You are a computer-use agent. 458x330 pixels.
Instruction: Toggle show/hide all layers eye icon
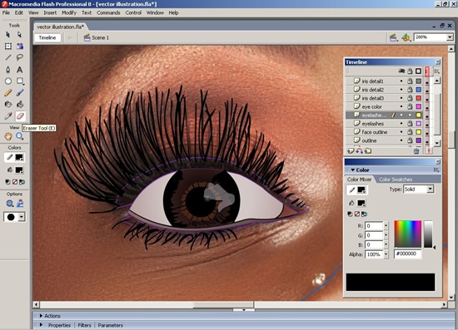[401, 71]
